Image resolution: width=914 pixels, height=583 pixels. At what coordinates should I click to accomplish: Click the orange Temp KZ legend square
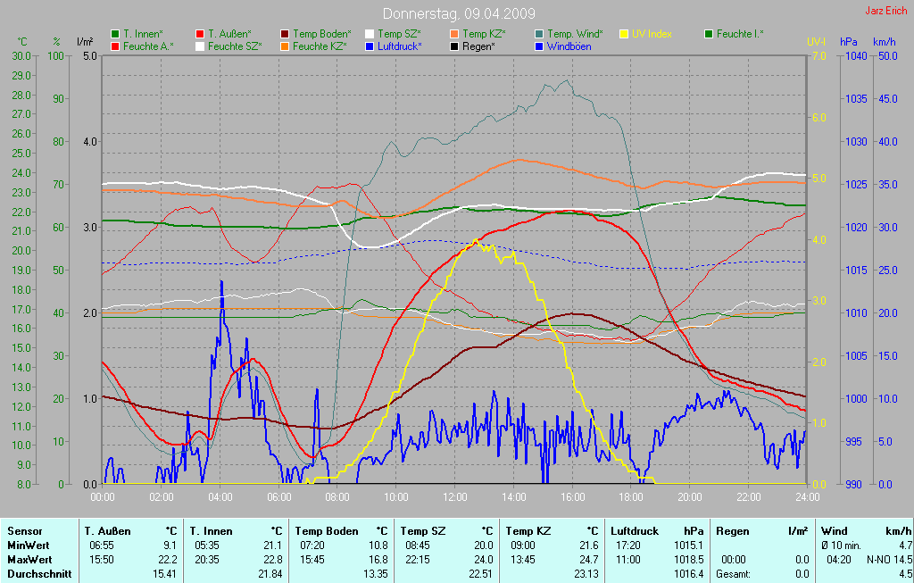pyautogui.click(x=454, y=34)
